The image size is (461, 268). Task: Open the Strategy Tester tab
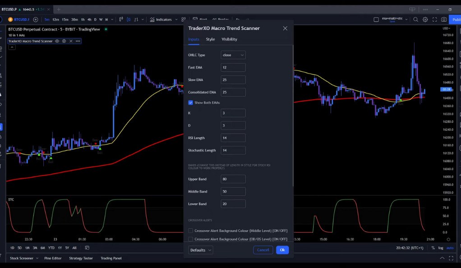(x=81, y=258)
